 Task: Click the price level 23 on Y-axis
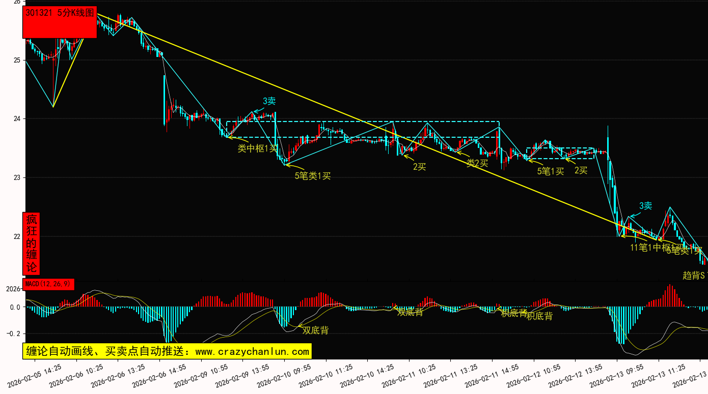click(x=16, y=178)
